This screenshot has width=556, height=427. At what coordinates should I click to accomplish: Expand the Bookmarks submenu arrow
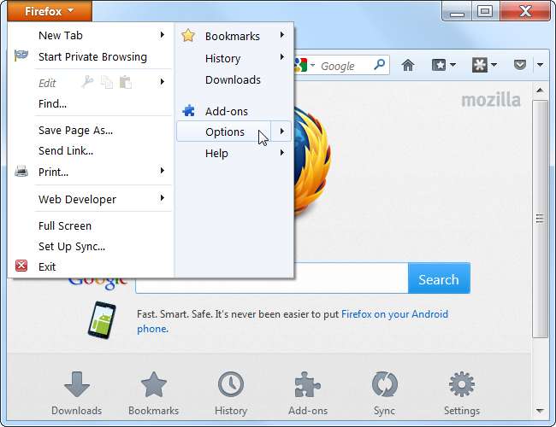[282, 35]
